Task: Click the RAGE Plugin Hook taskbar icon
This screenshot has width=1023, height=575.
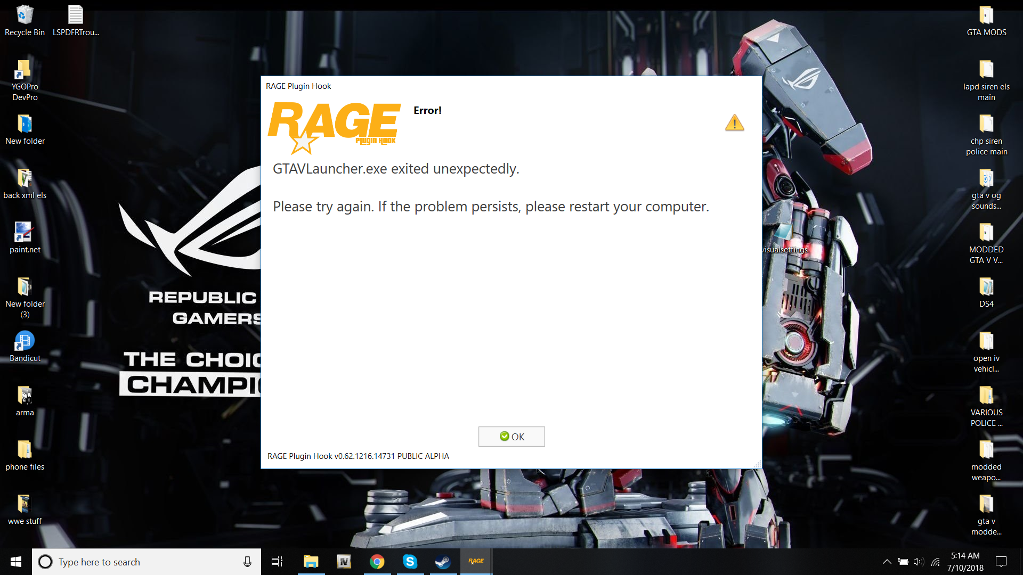Action: pos(476,561)
